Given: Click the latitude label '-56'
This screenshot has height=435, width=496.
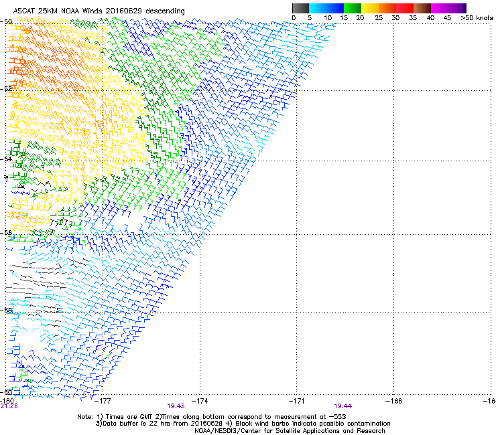Looking at the screenshot, I should 7,233.
